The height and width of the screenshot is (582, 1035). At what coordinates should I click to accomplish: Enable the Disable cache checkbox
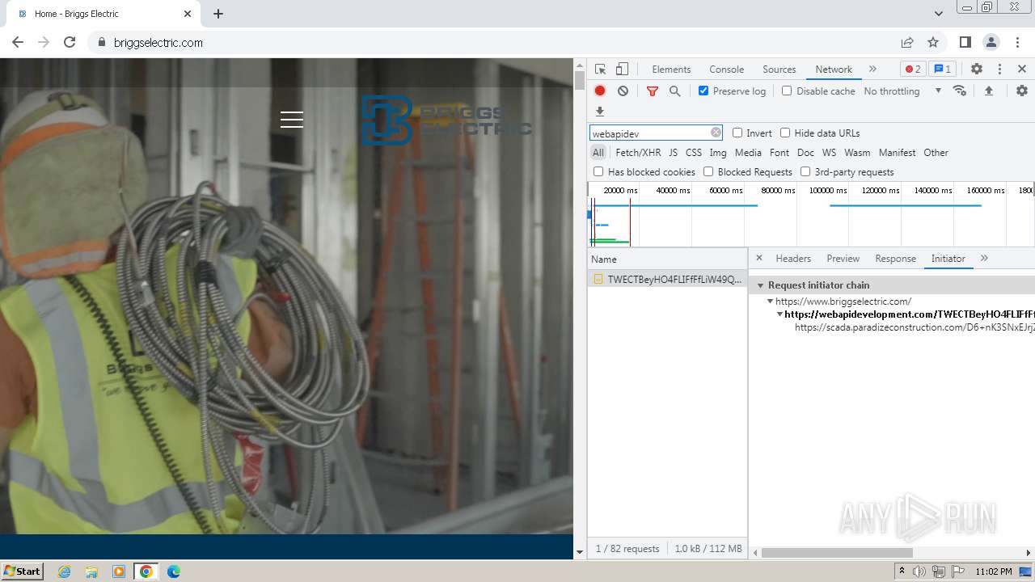click(787, 91)
